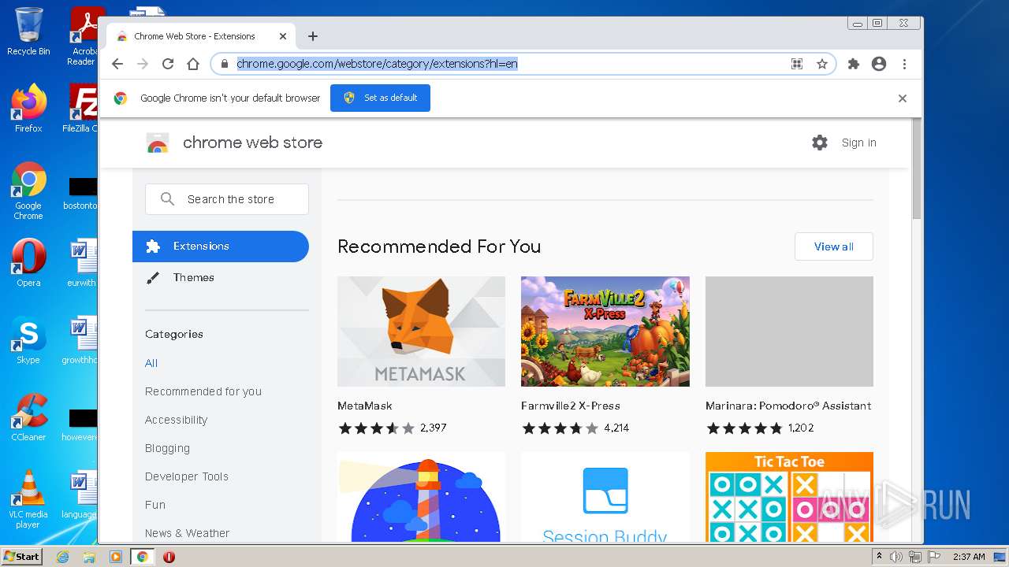Screen dimensions: 1009x567
Task: Click the MetaMask title text
Action: [x=365, y=406]
